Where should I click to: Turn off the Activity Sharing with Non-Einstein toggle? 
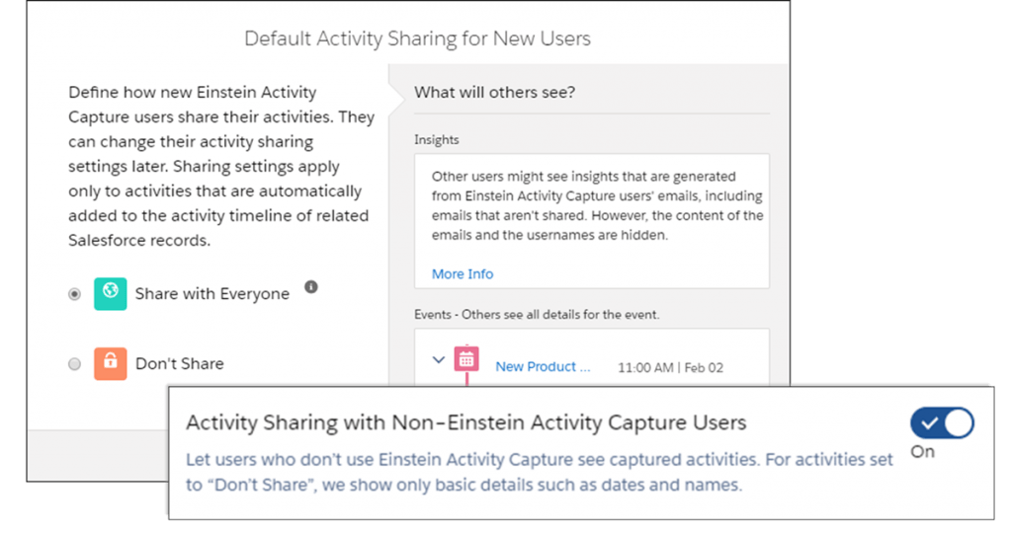[942, 423]
